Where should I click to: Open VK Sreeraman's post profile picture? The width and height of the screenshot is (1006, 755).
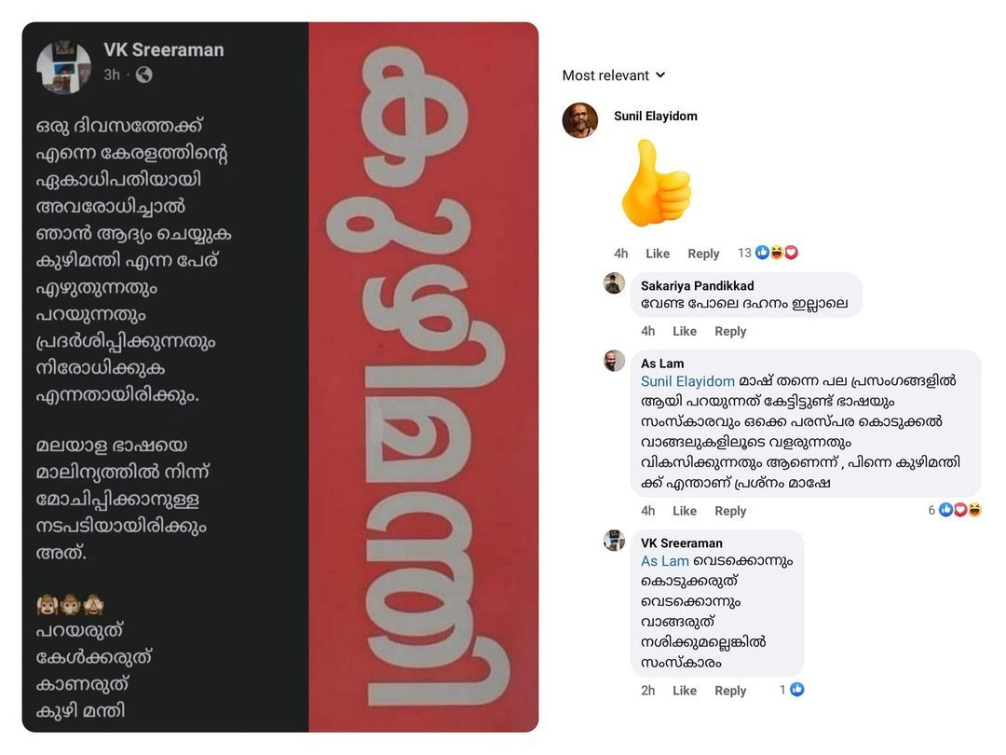tap(63, 67)
